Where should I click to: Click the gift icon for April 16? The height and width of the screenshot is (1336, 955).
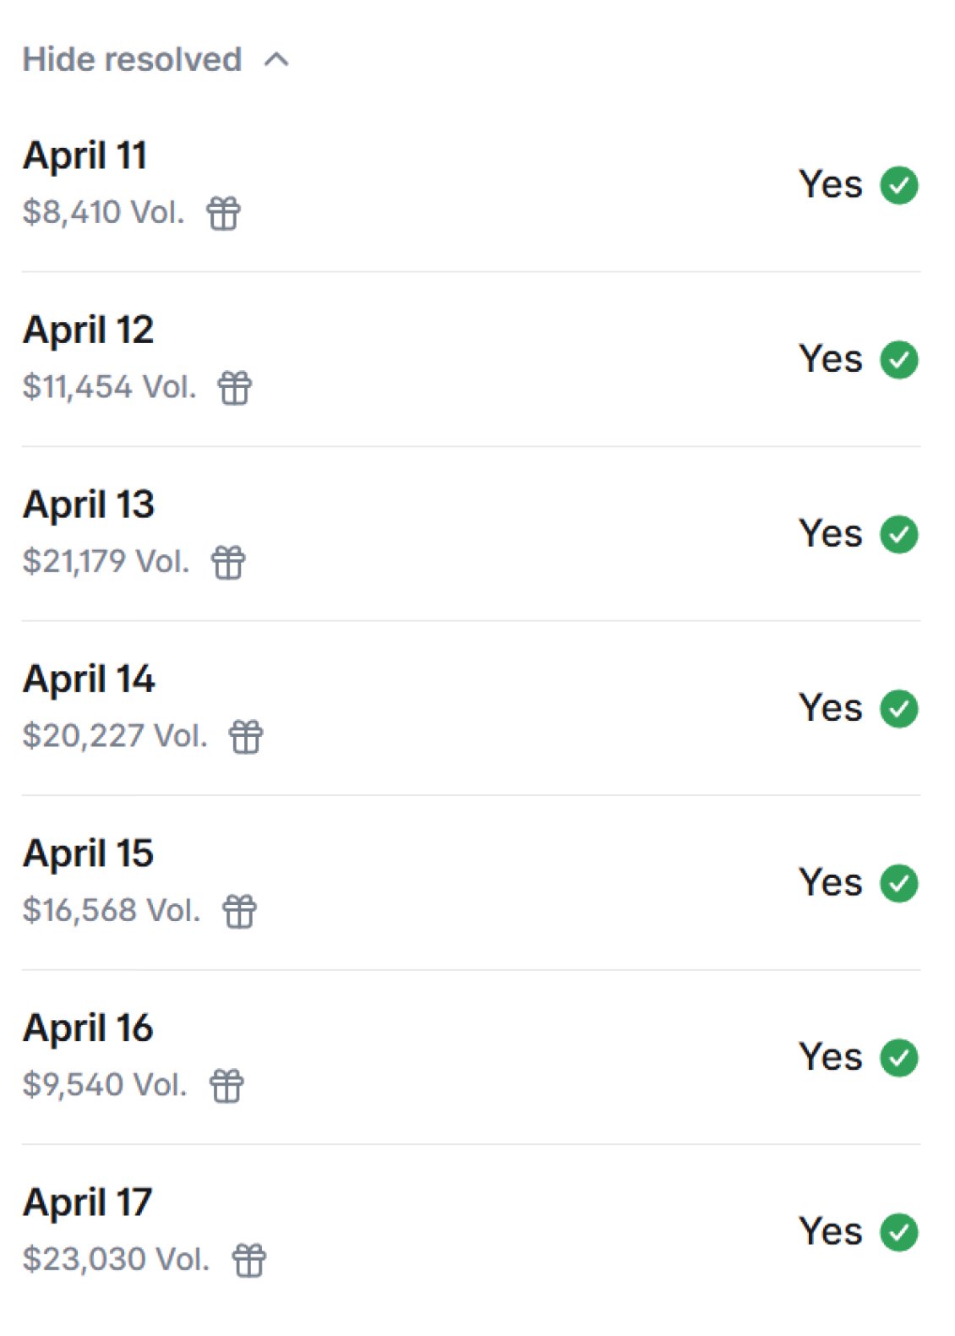(x=226, y=1086)
